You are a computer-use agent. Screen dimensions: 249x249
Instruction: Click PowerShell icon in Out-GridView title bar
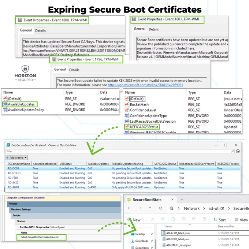(x=8, y=145)
